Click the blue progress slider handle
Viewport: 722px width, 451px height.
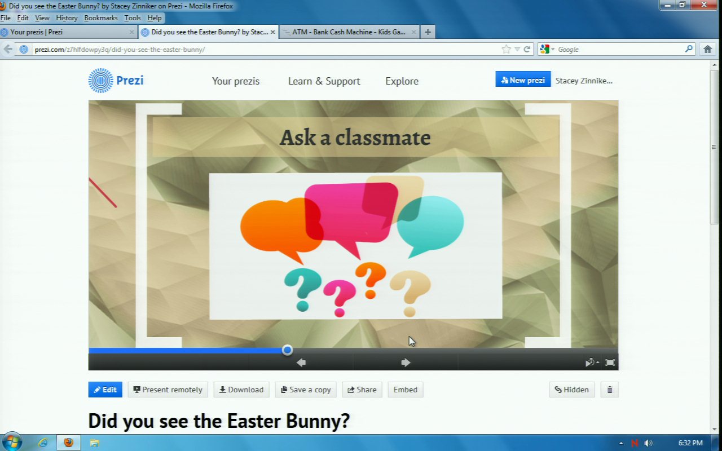pos(287,350)
